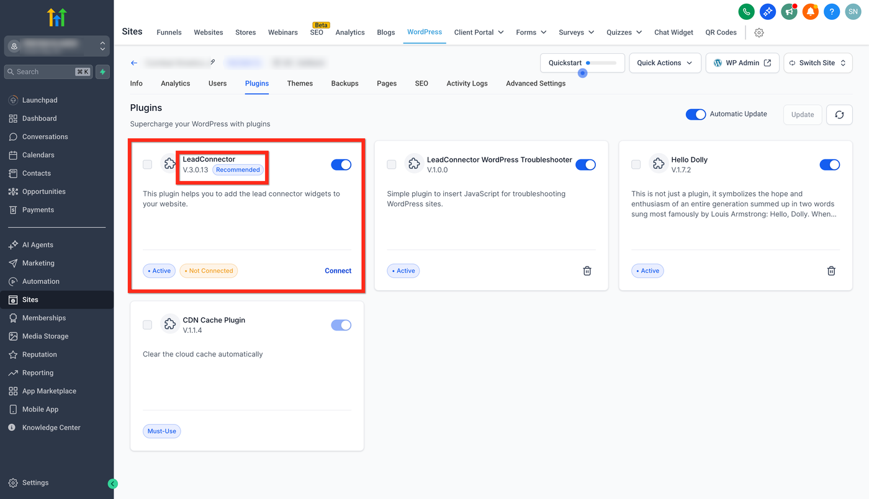Go back using the left arrow
869x499 pixels.
pos(134,63)
